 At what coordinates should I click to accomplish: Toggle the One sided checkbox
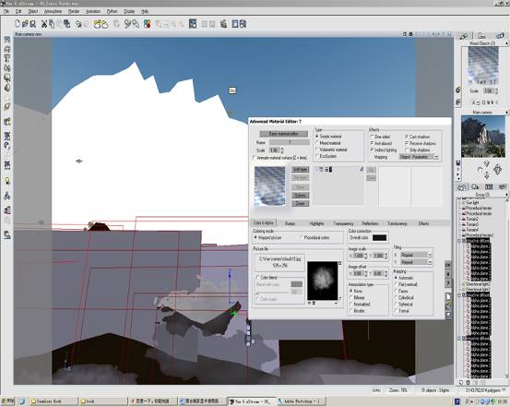[372, 137]
